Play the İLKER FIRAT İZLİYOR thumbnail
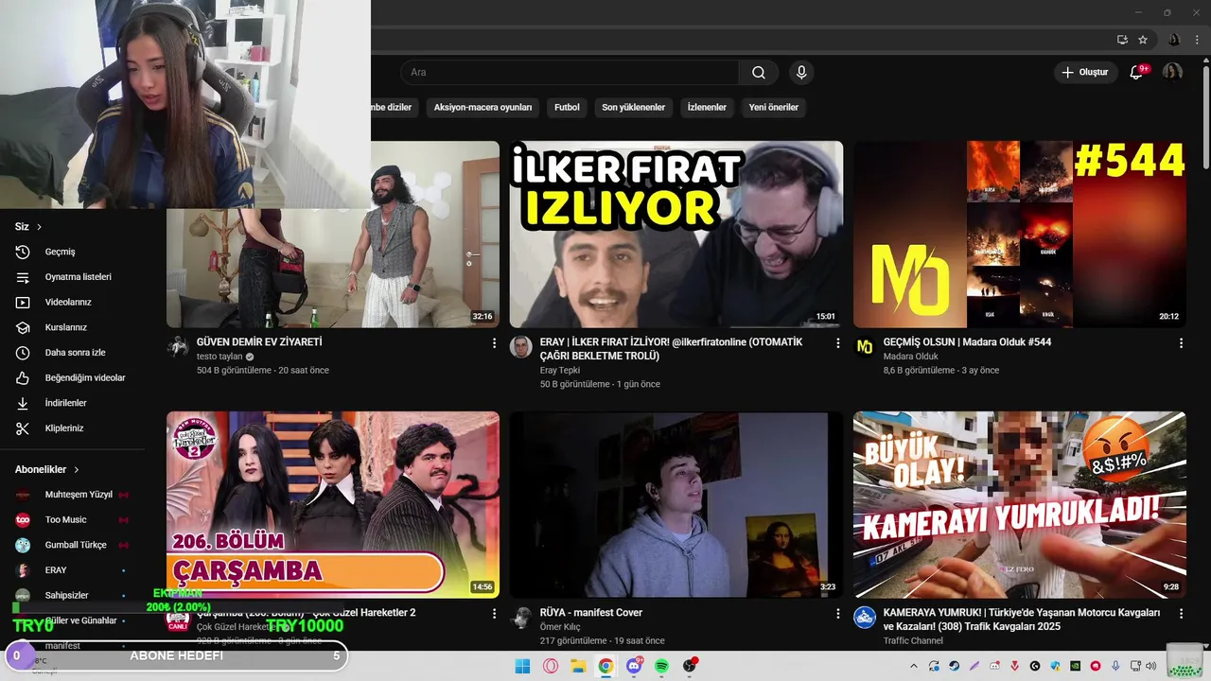 (676, 235)
